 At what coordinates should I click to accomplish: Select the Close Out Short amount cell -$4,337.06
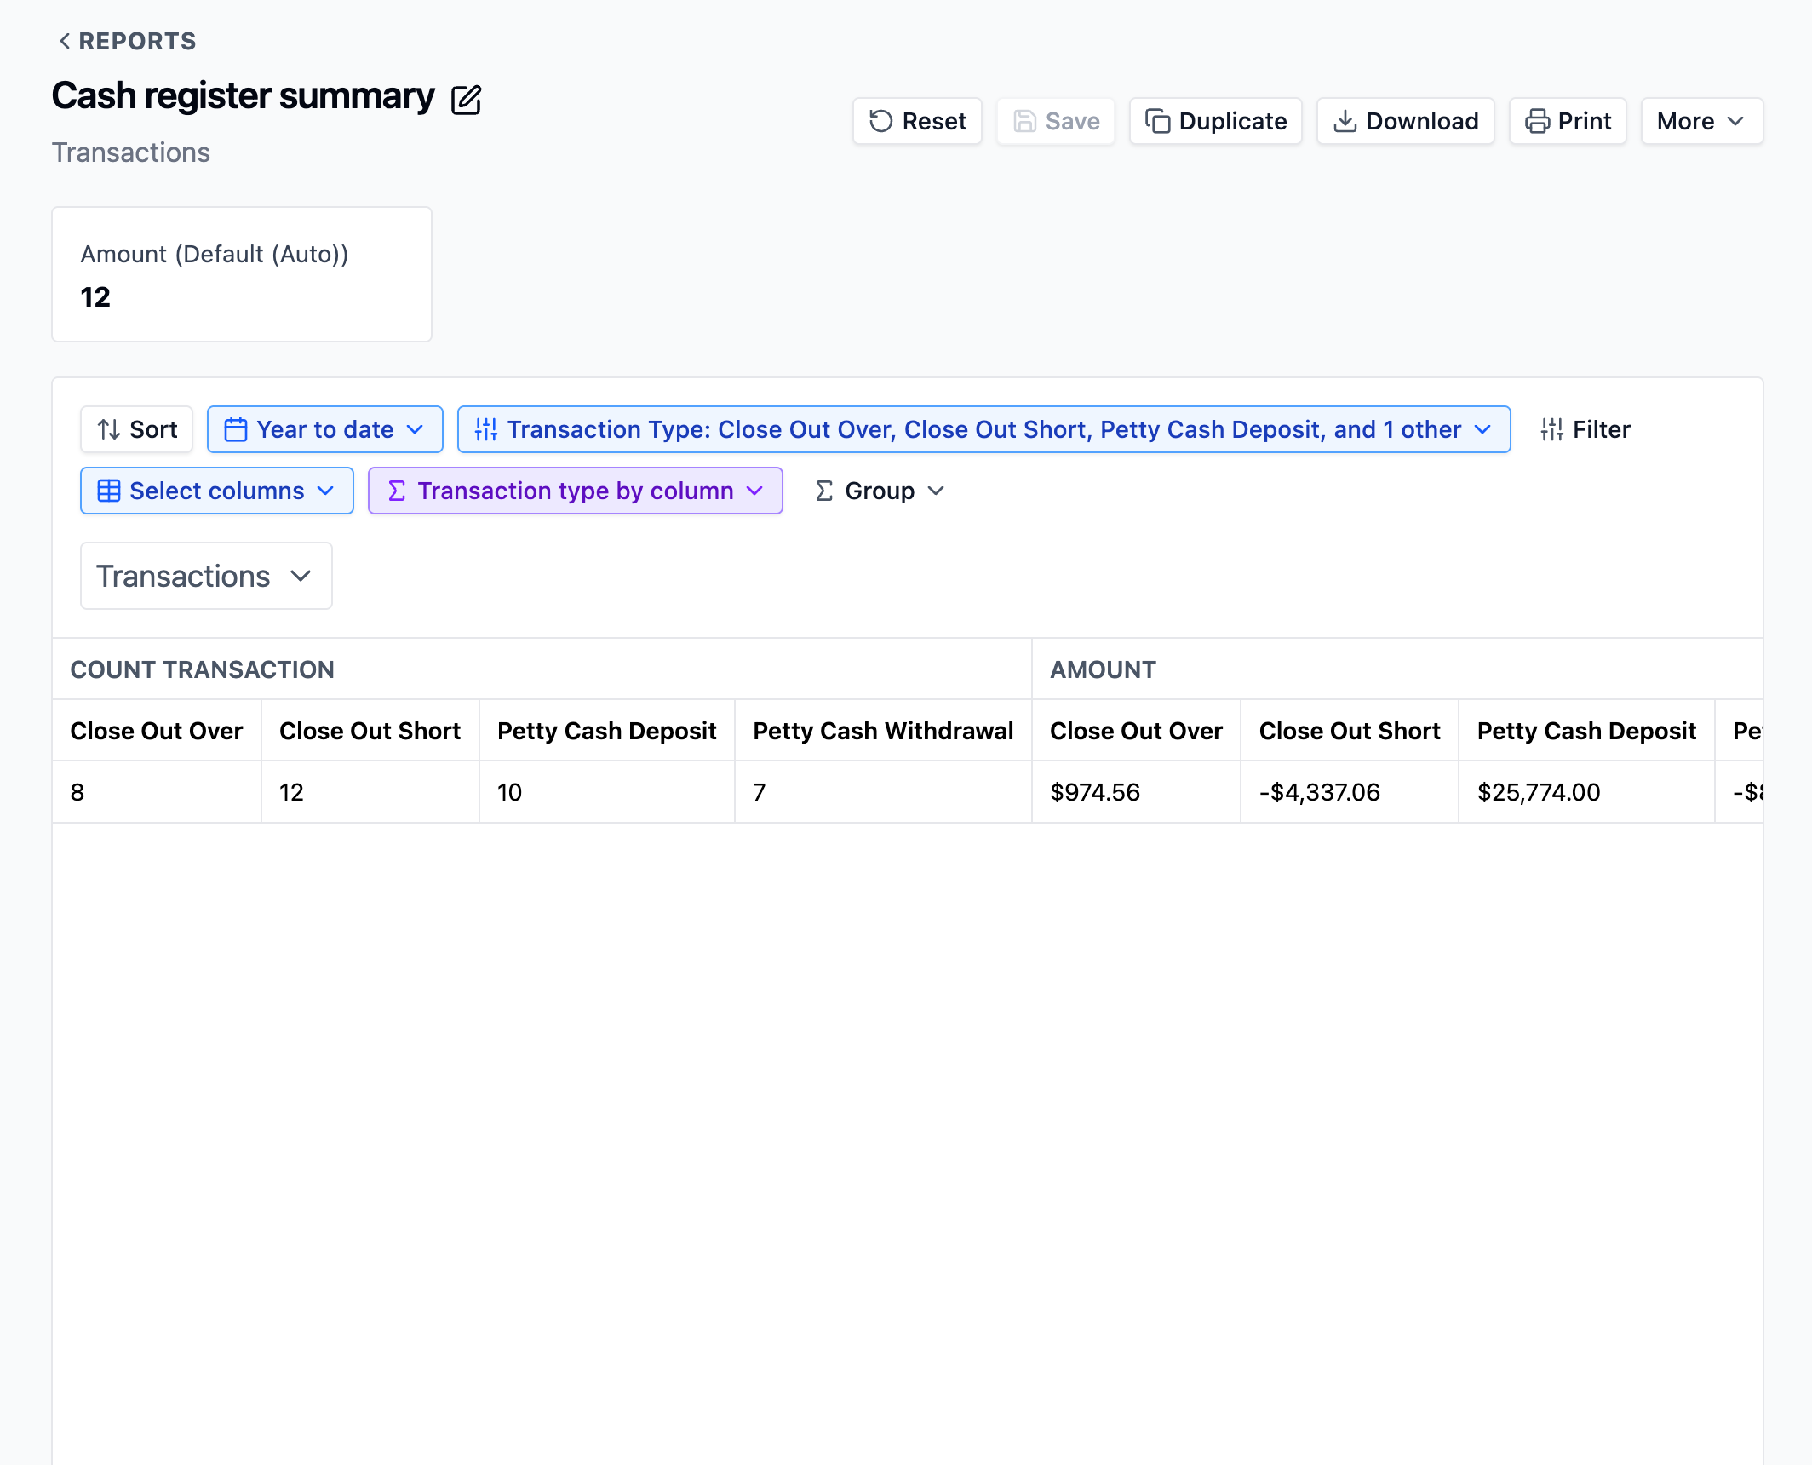(1319, 792)
